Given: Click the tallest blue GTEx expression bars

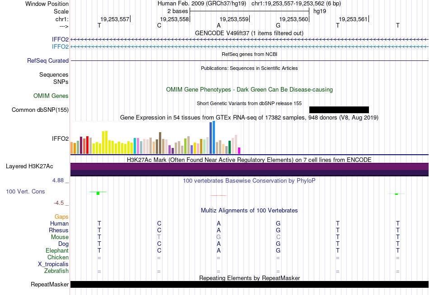Looking at the screenshot, I should (x=212, y=138).
